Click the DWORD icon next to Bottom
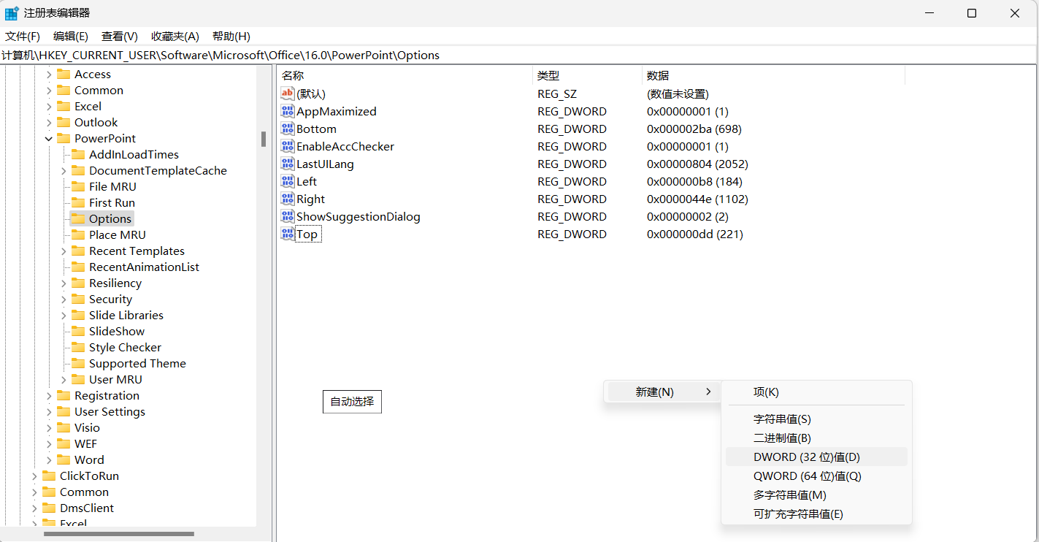This screenshot has height=542, width=1039. 288,129
